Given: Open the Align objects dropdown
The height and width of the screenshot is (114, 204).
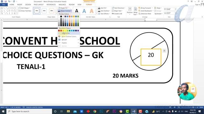Looking at the screenshot, I should click(x=158, y=8).
